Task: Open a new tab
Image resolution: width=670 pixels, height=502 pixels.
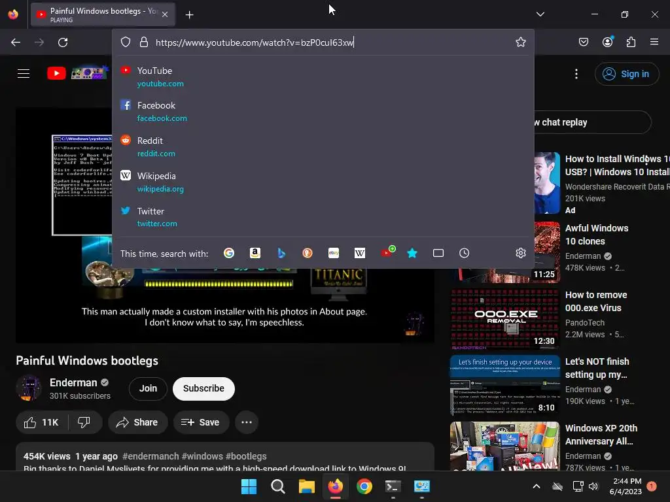Action: pyautogui.click(x=189, y=14)
